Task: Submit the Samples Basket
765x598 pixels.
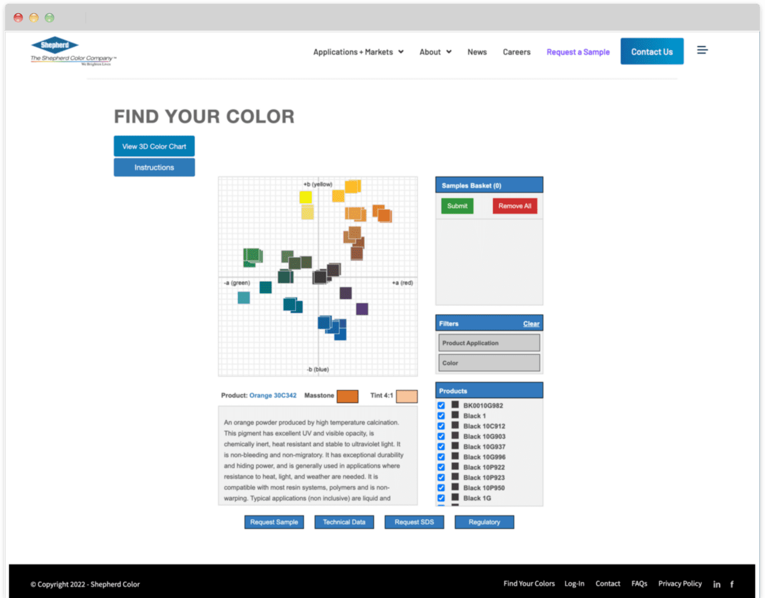Action: click(x=457, y=206)
